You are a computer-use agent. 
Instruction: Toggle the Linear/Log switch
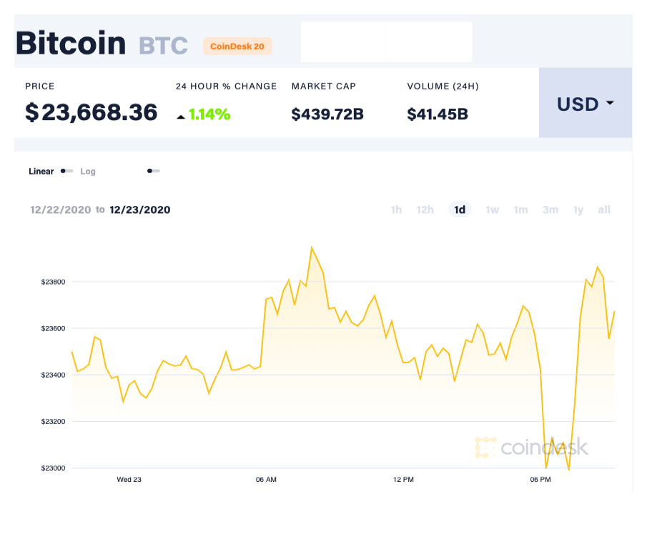point(66,172)
